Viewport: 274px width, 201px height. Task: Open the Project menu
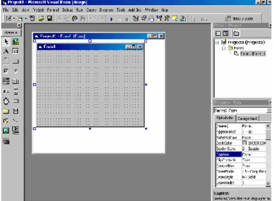coord(38,10)
